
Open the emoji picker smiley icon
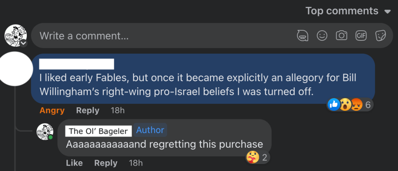(x=322, y=36)
